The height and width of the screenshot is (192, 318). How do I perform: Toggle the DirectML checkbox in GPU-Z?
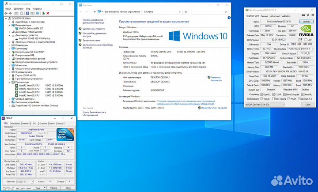pyautogui.click(x=302, y=94)
